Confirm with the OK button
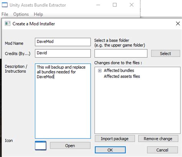 [x=110, y=150]
